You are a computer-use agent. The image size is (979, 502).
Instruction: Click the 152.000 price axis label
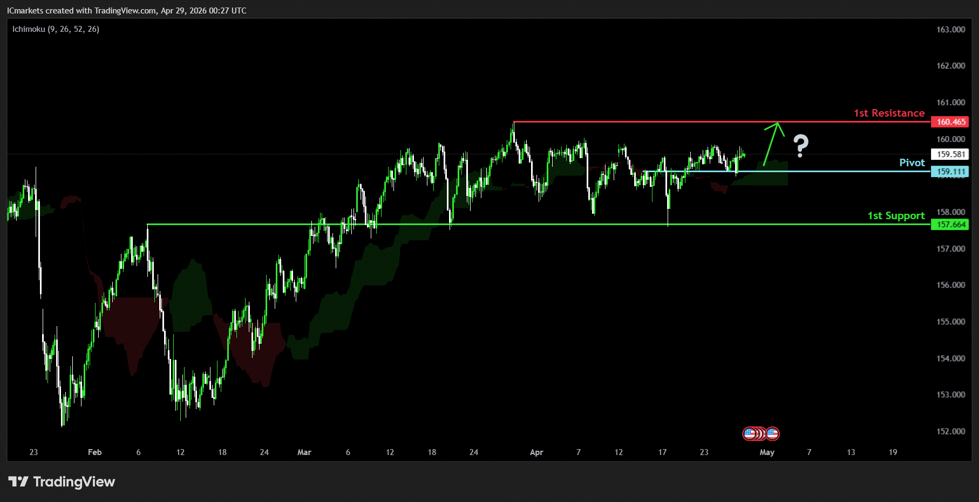(x=950, y=431)
